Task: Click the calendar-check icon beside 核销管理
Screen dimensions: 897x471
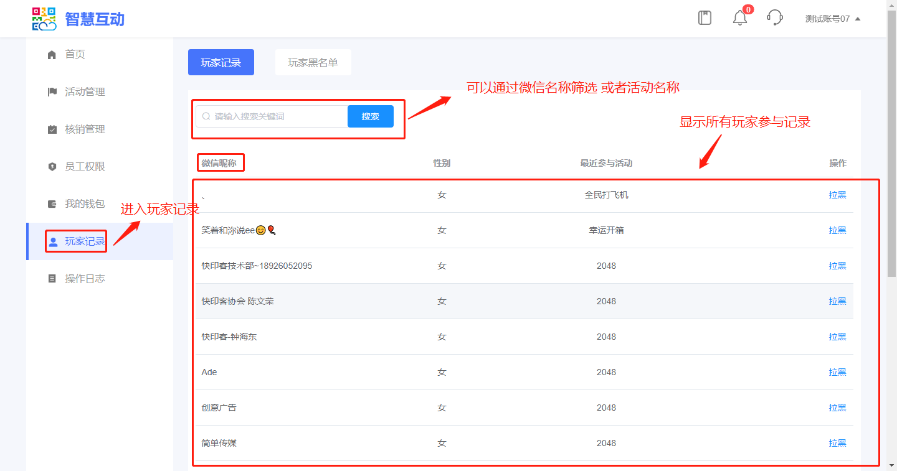Action: 52,129
